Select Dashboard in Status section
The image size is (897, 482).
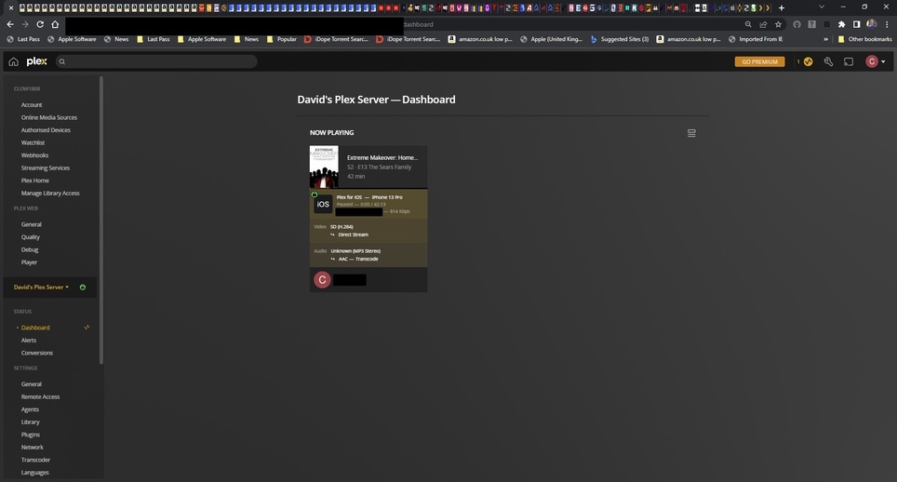(x=35, y=328)
